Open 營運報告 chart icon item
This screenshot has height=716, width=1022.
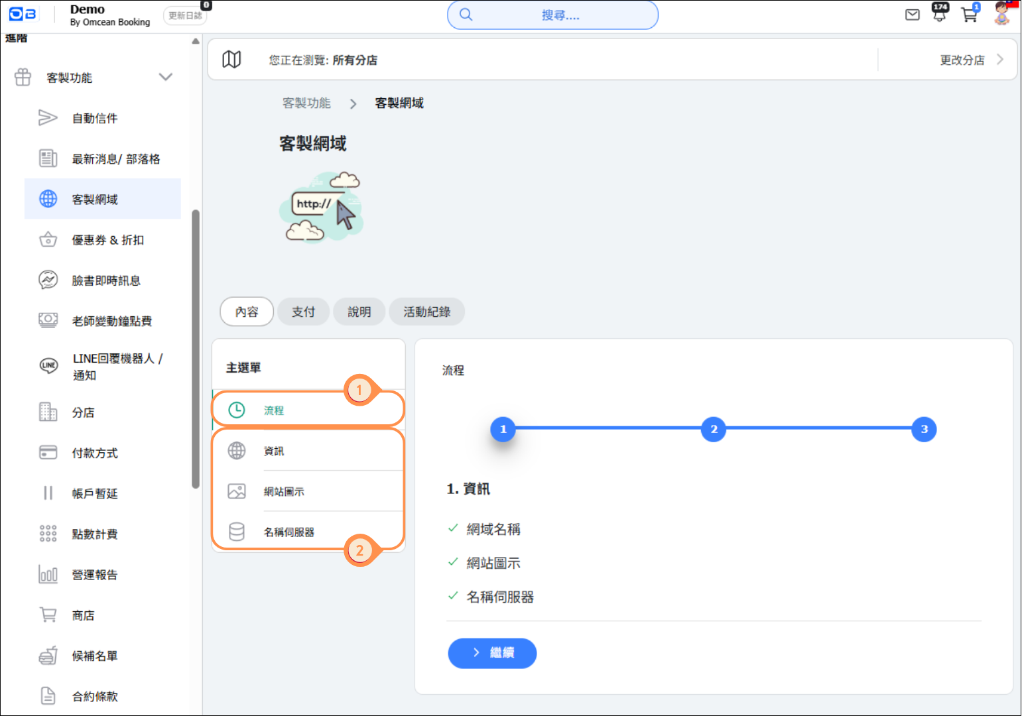94,575
